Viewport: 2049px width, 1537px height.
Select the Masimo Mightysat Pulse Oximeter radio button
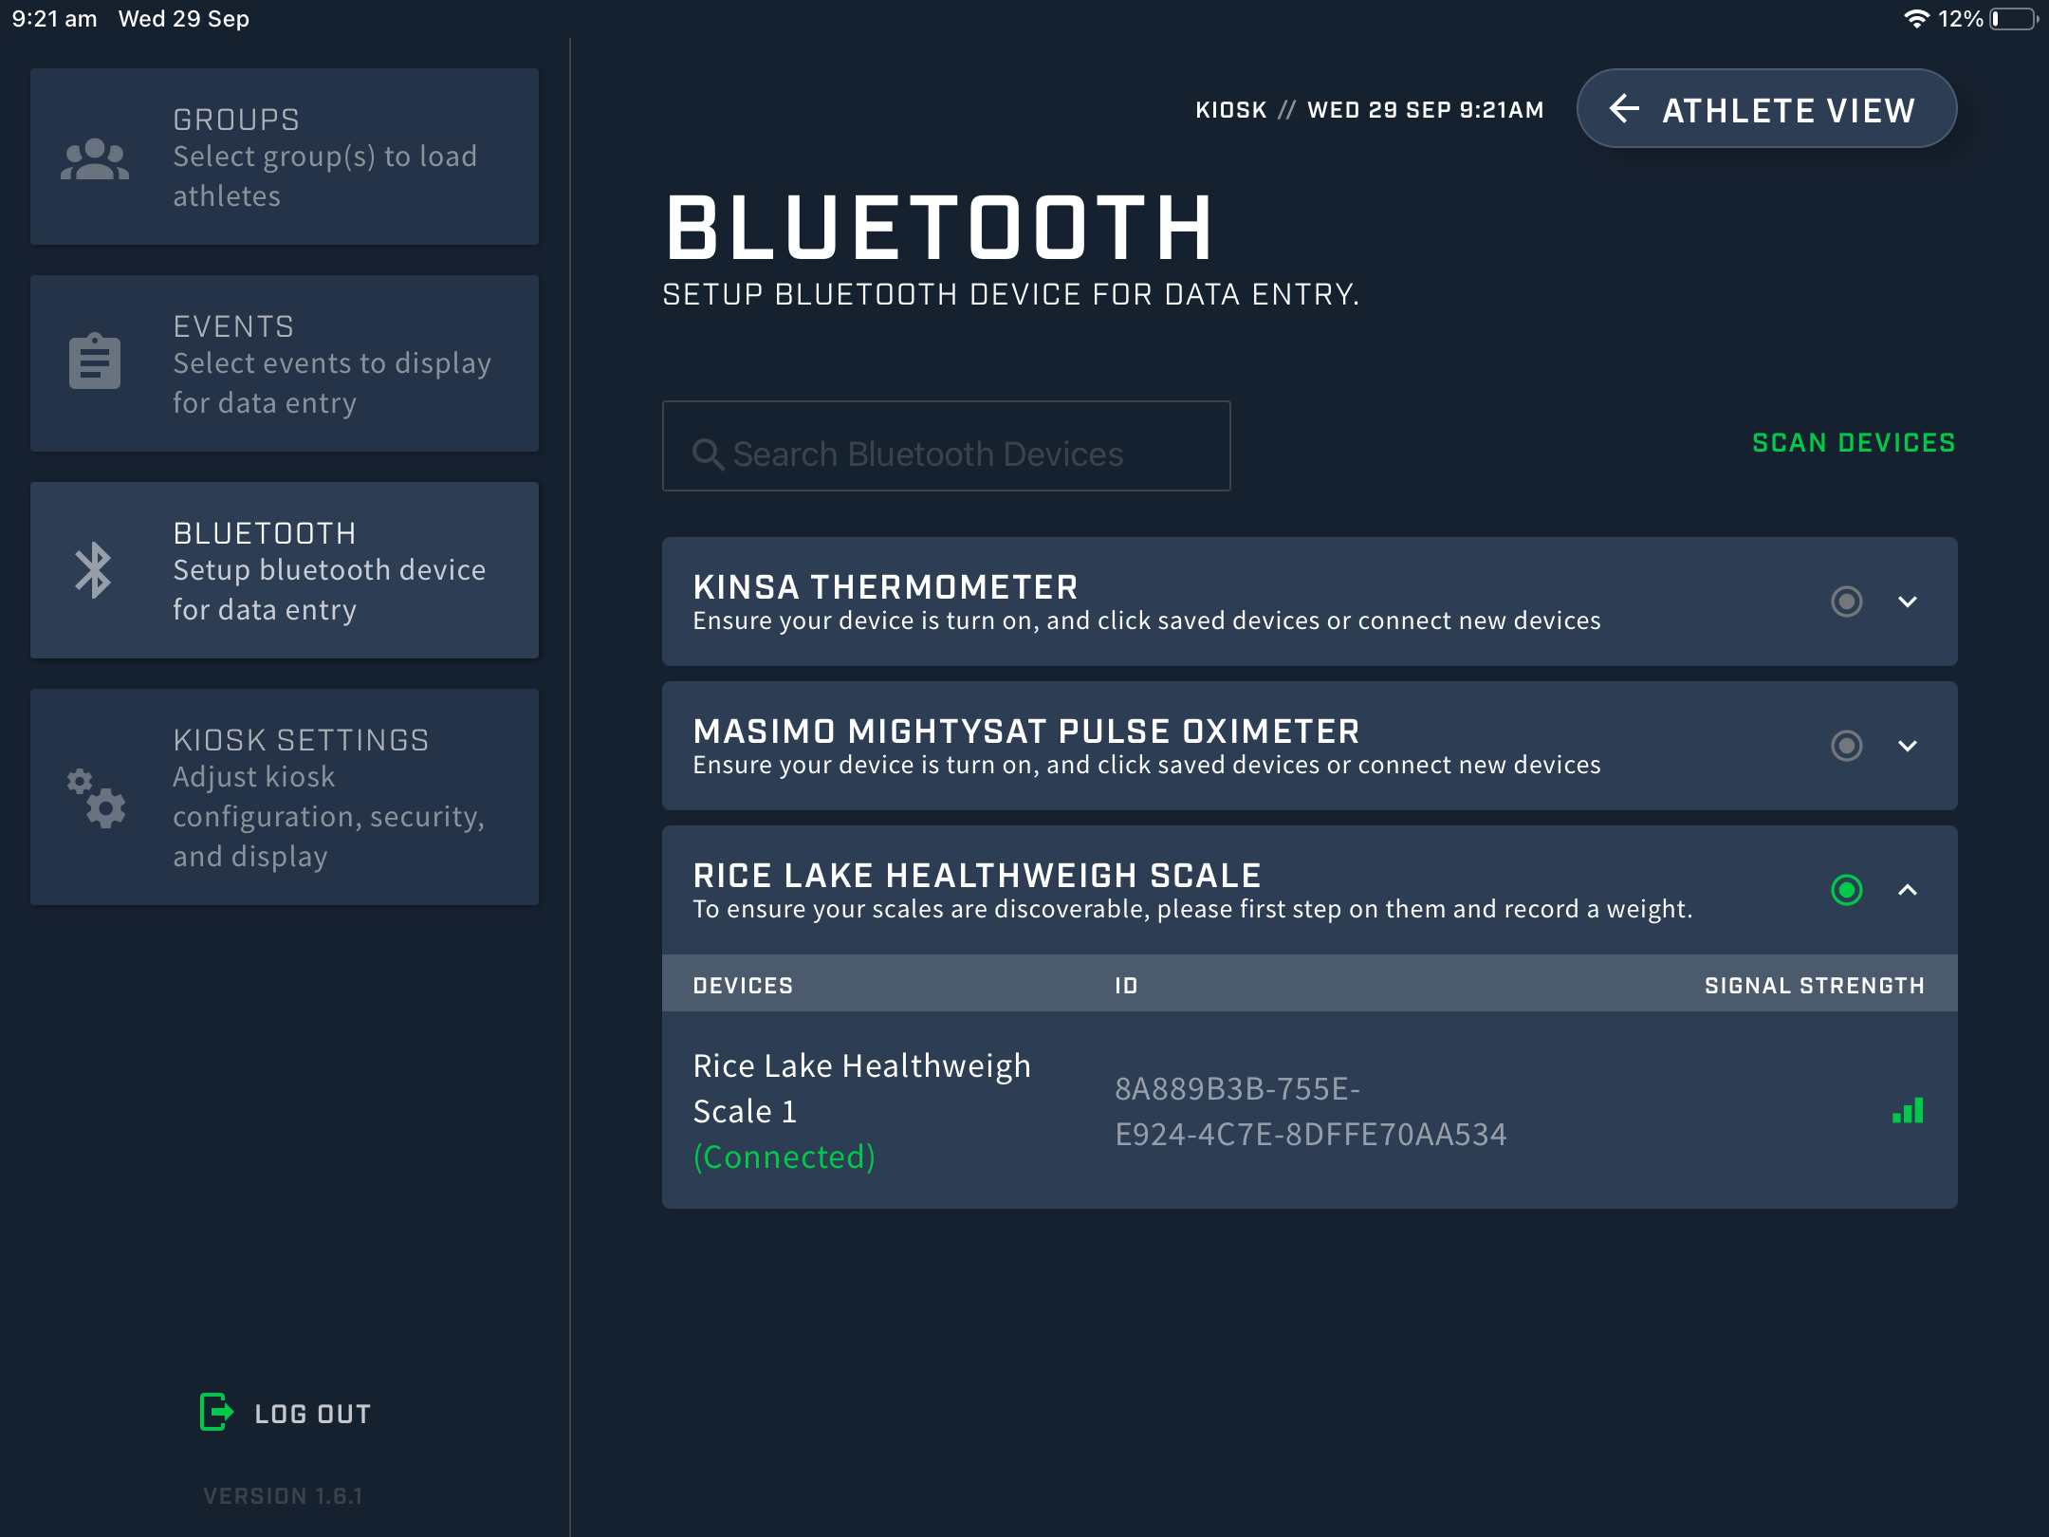pos(1846,746)
